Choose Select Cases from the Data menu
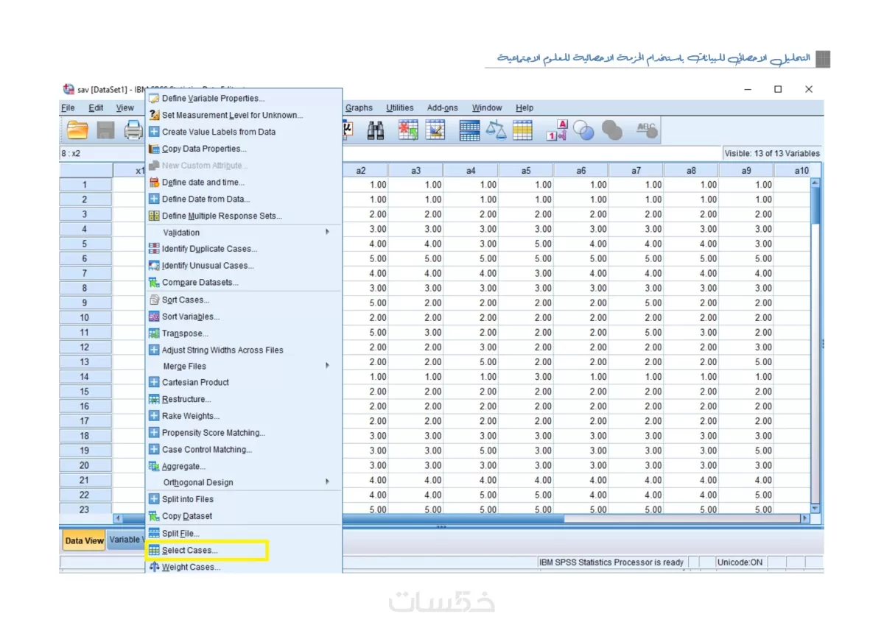This screenshot has width=884, height=625. (x=186, y=550)
